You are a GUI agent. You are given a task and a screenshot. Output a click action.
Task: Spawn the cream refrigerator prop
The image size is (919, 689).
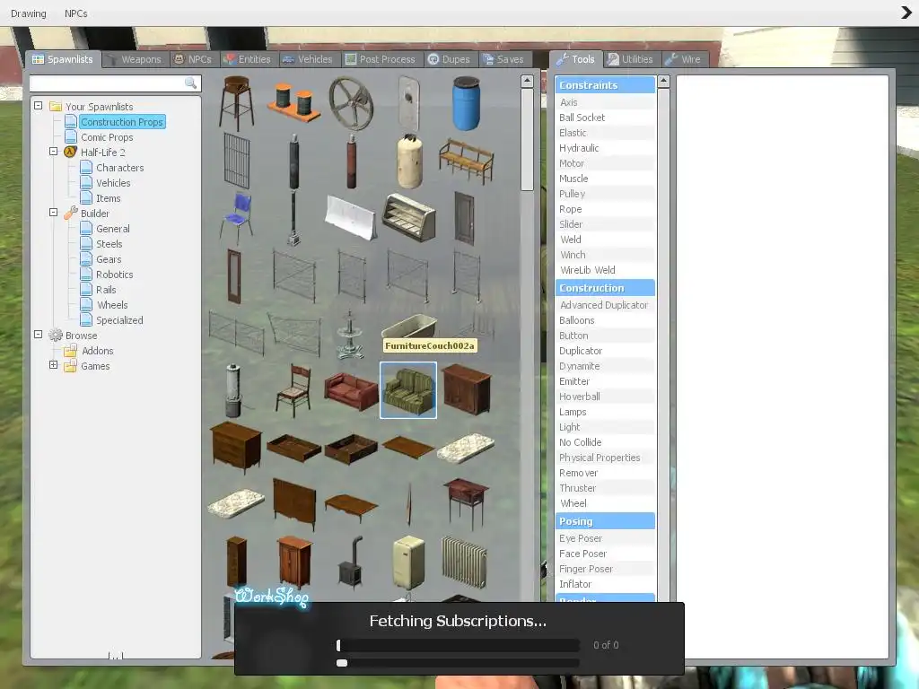pos(408,563)
